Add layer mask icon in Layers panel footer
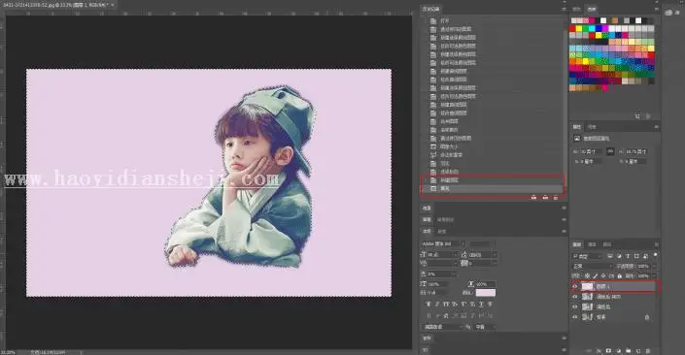The width and height of the screenshot is (685, 355). click(608, 351)
